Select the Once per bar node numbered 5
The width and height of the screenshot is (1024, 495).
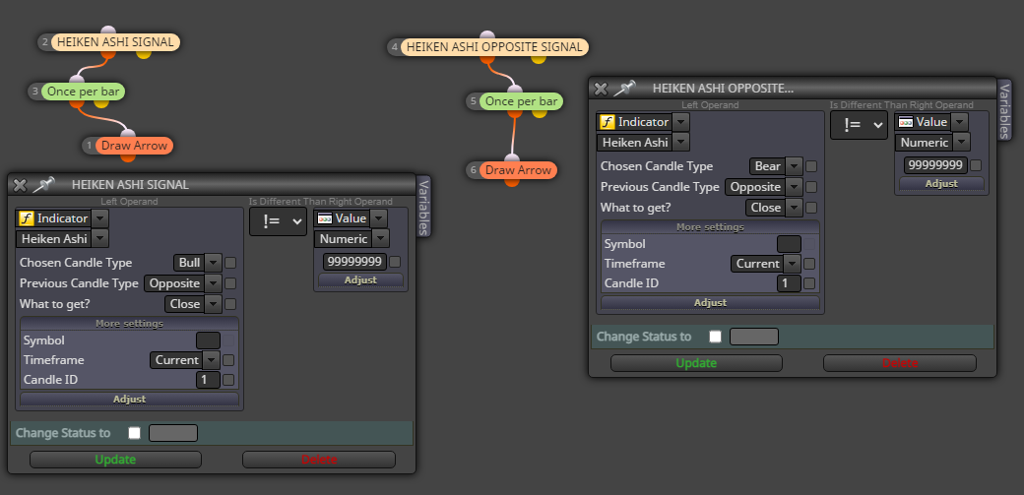pos(521,101)
